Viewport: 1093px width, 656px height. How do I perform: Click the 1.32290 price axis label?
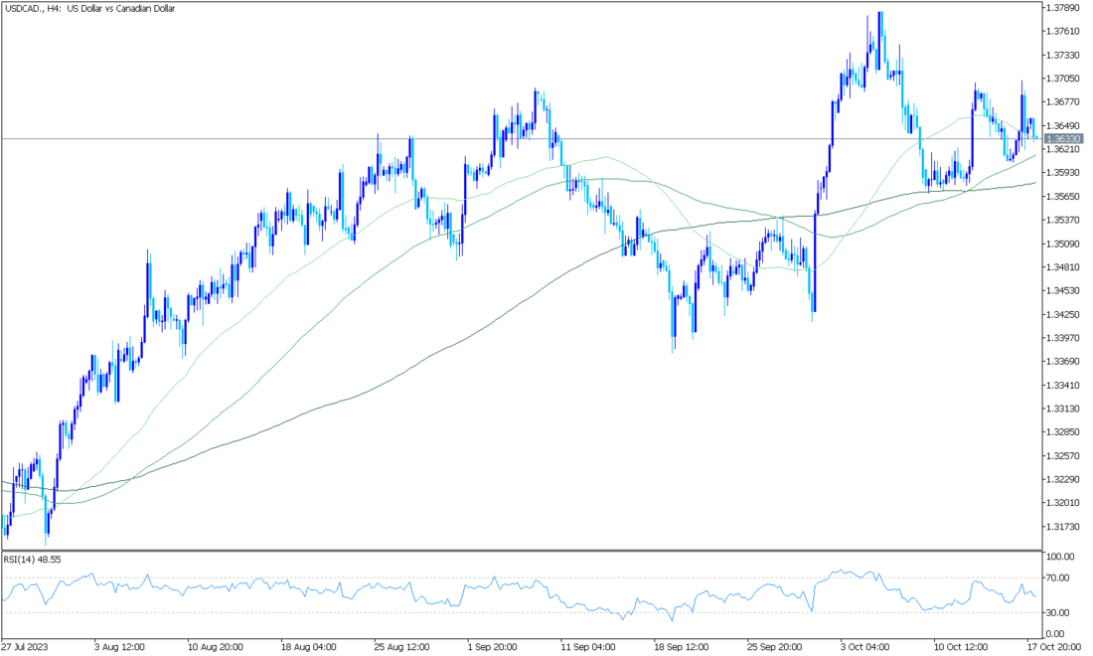pos(1063,479)
